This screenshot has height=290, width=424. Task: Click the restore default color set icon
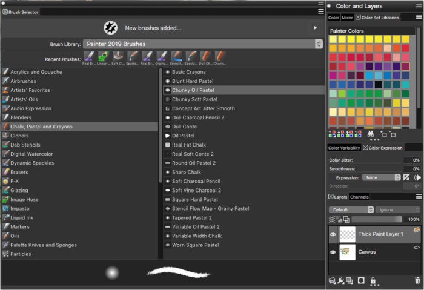(358, 134)
